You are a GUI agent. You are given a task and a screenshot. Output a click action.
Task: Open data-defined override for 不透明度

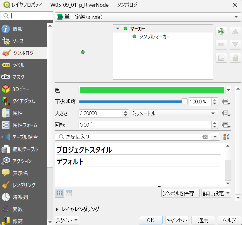click(226, 102)
